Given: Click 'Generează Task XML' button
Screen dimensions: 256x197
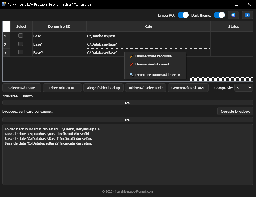Looking at the screenshot, I should tap(188, 87).
